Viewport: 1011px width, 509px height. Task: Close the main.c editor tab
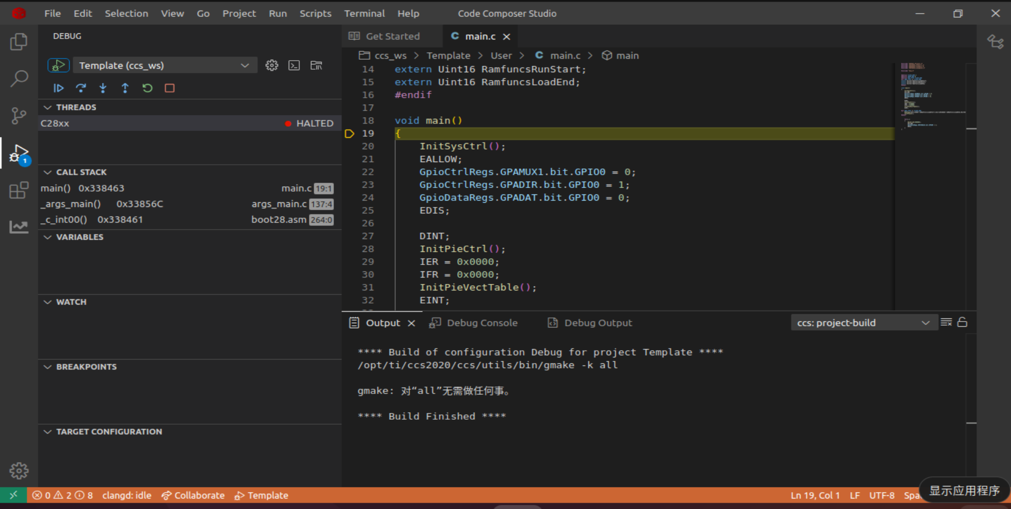[506, 36]
